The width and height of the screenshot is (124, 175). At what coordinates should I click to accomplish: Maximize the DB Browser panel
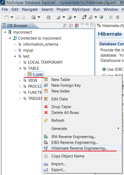coord(92,25)
